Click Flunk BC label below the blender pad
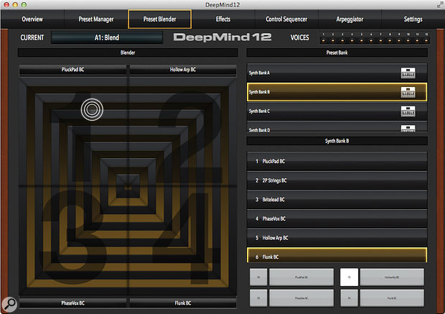This screenshot has height=314, width=445. [x=183, y=303]
